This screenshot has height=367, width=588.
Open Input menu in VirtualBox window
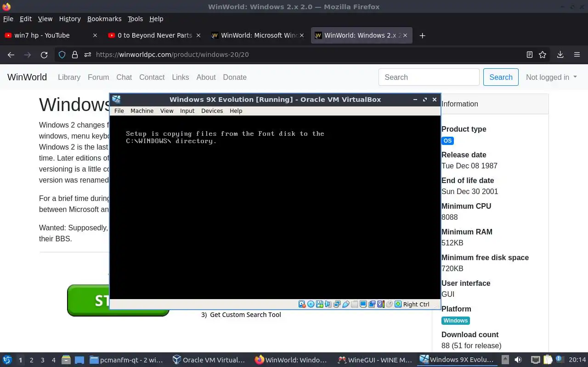tap(187, 111)
